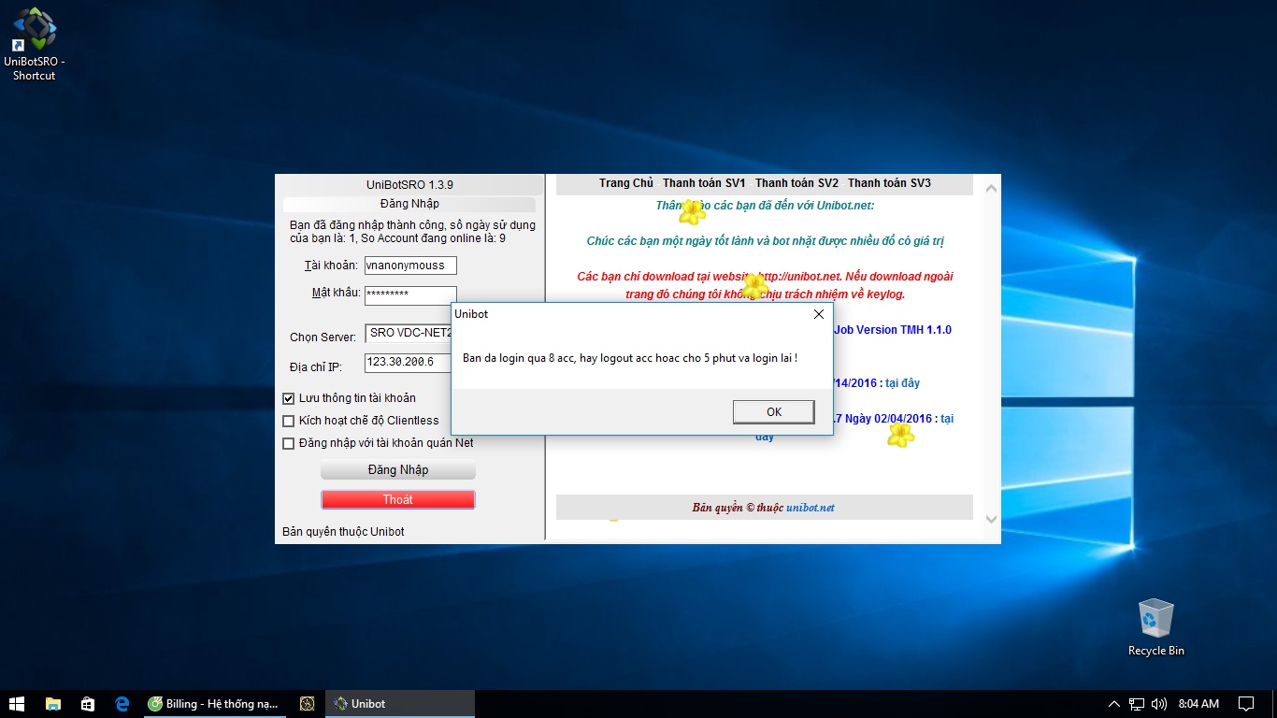This screenshot has width=1277, height=718.
Task: Check Đăng nhập với tài khoản quán Net
Action: (x=288, y=443)
